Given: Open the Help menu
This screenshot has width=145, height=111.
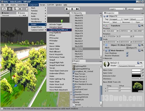Looking at the screenshot, I should (65, 5).
